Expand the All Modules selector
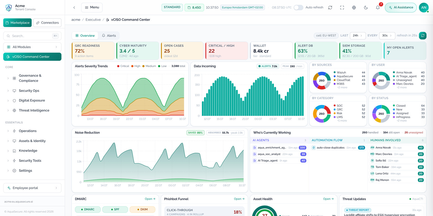This screenshot has width=433, height=216. click(32, 47)
